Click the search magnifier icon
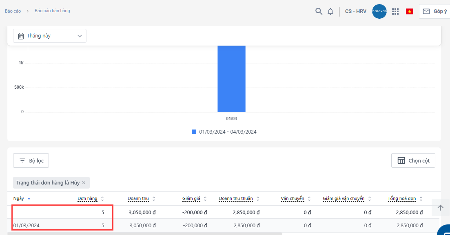This screenshot has height=235, width=450. point(319,11)
